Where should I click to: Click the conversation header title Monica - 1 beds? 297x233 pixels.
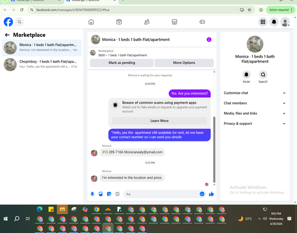136,40
